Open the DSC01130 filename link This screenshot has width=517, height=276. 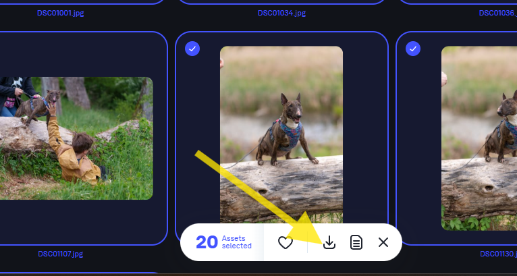coord(498,254)
